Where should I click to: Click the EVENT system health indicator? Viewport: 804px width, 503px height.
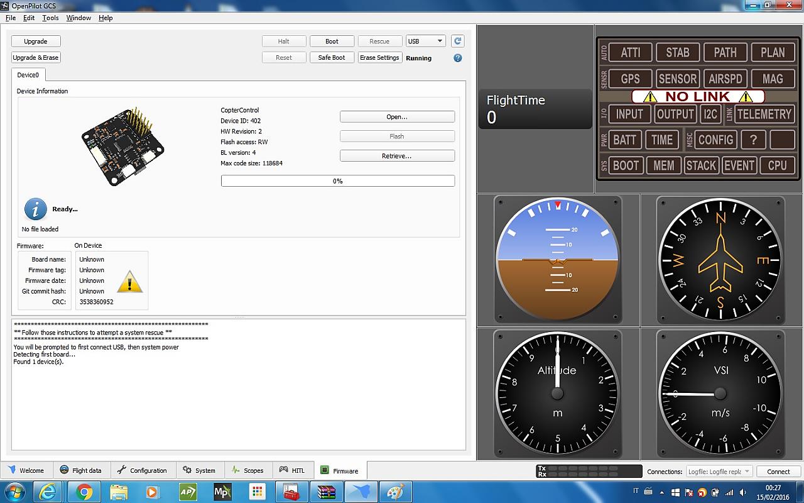click(x=739, y=165)
